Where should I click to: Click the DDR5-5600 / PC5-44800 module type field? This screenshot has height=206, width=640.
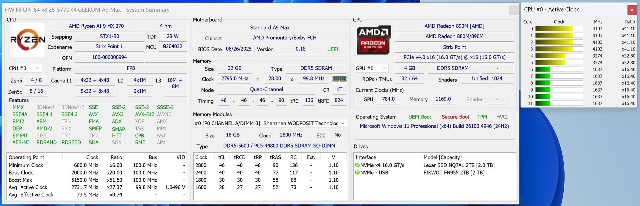tap(279, 146)
